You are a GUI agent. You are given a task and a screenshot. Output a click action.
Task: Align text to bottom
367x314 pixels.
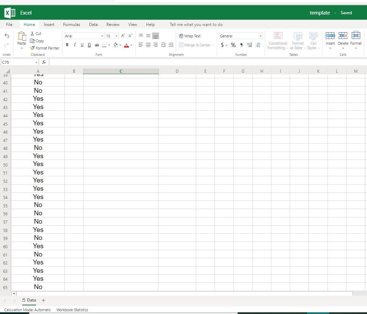(x=155, y=36)
